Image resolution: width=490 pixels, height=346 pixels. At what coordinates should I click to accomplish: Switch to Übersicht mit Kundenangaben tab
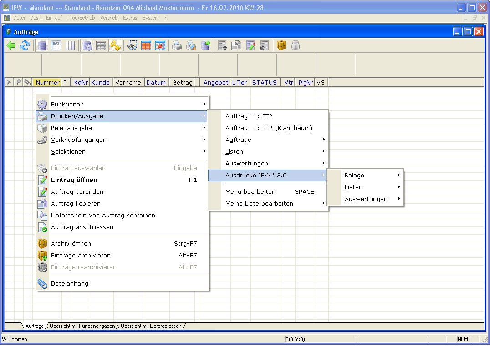82,326
